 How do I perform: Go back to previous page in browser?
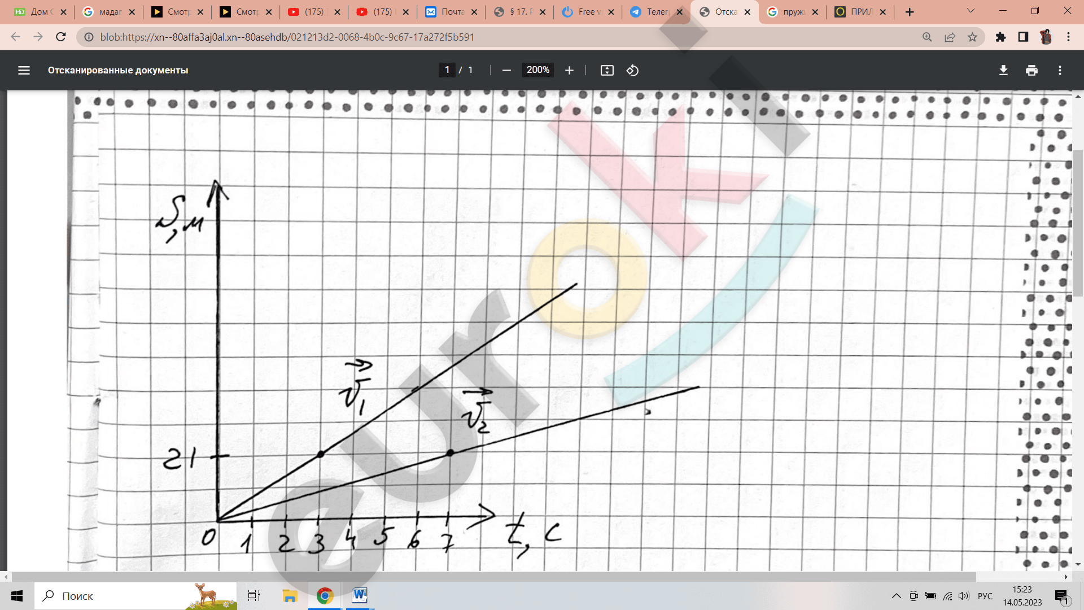[x=15, y=37]
